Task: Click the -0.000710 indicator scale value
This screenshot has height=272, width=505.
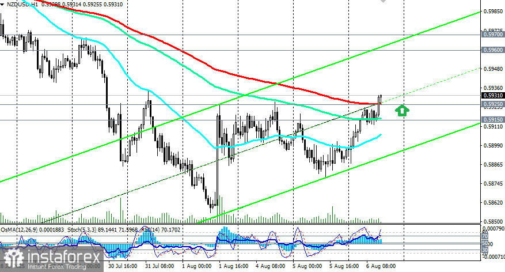Action: [493, 257]
